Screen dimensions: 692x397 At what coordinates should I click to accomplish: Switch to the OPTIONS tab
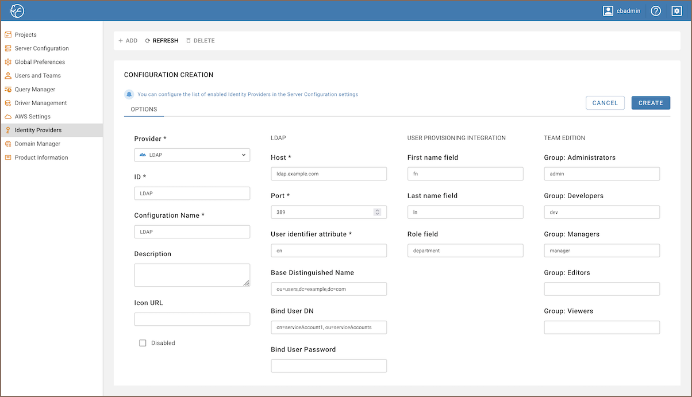pyautogui.click(x=144, y=109)
